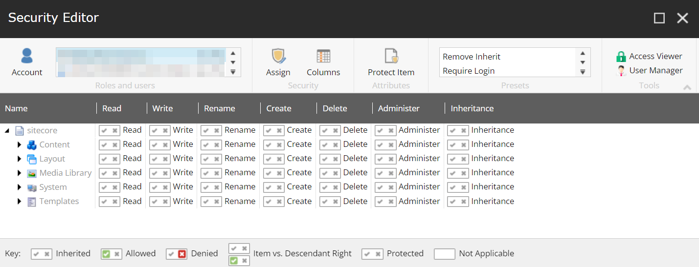
Task: Click the Write column header
Action: coord(162,108)
